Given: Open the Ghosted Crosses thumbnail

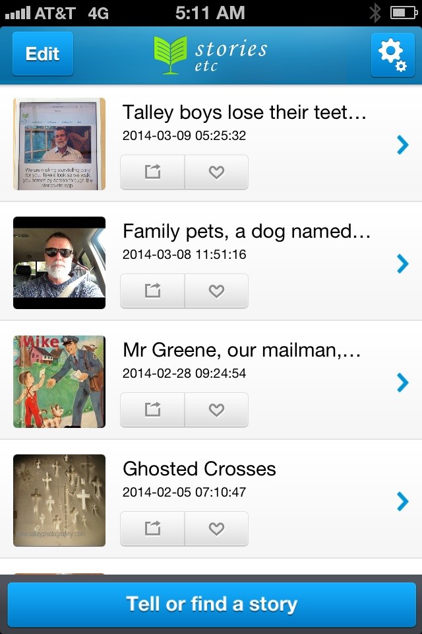Looking at the screenshot, I should 59,501.
